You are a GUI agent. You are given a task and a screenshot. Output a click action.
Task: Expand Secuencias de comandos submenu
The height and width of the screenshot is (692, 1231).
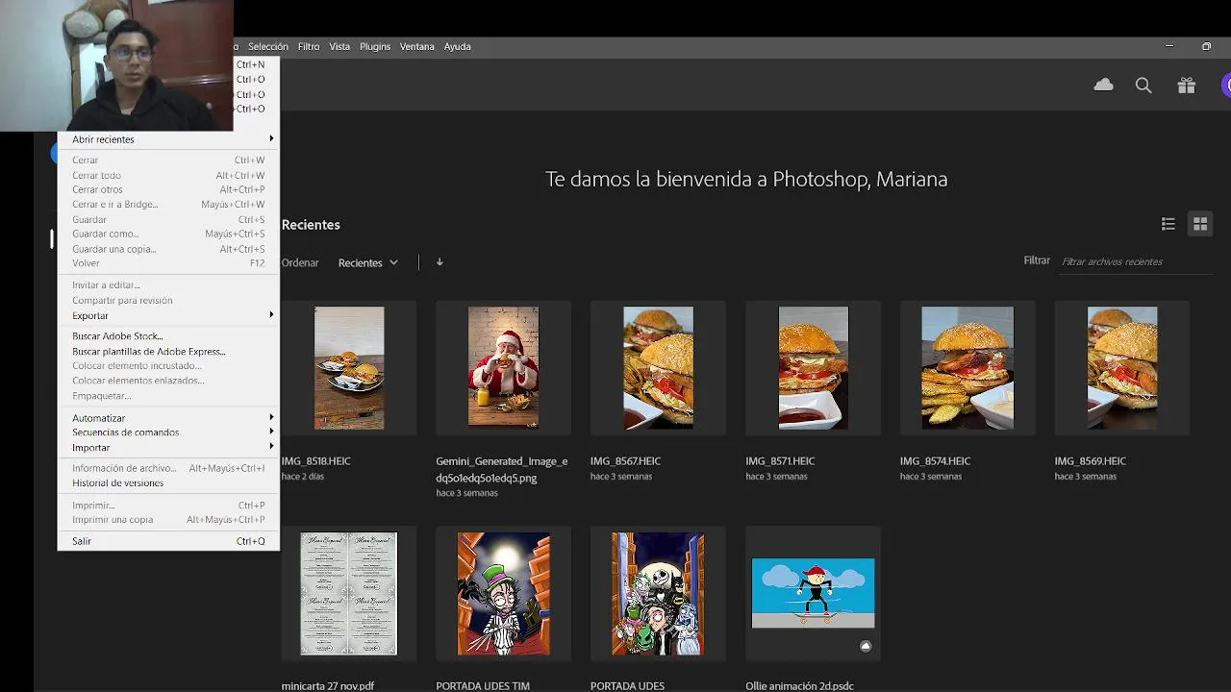tap(168, 432)
